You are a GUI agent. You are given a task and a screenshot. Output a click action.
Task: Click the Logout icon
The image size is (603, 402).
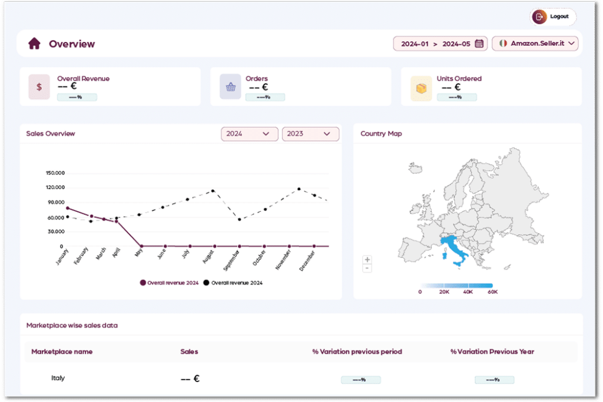pos(539,17)
